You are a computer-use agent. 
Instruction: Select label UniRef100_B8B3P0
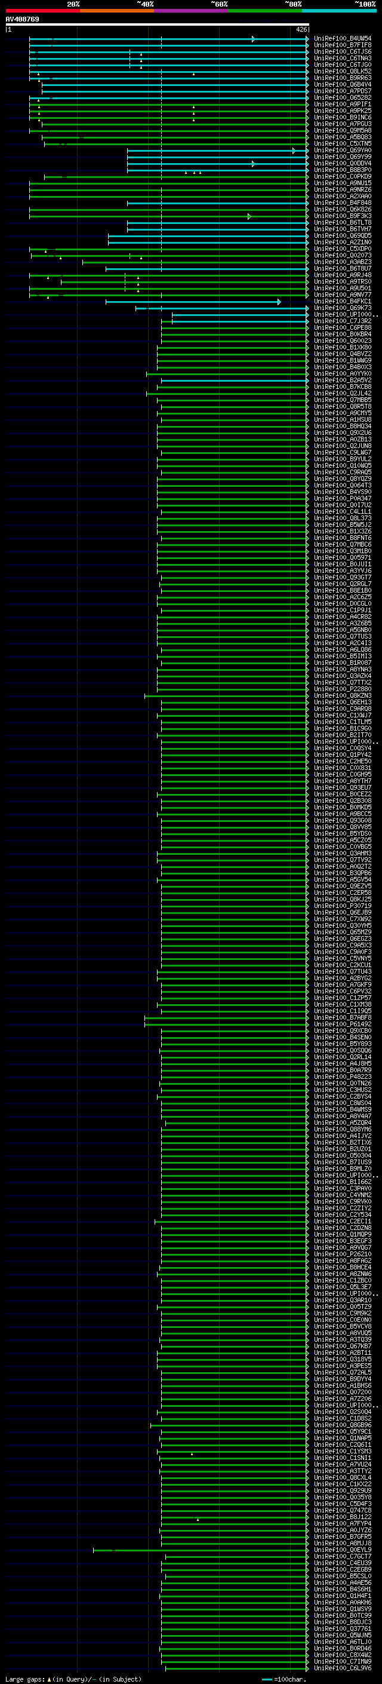coord(342,170)
